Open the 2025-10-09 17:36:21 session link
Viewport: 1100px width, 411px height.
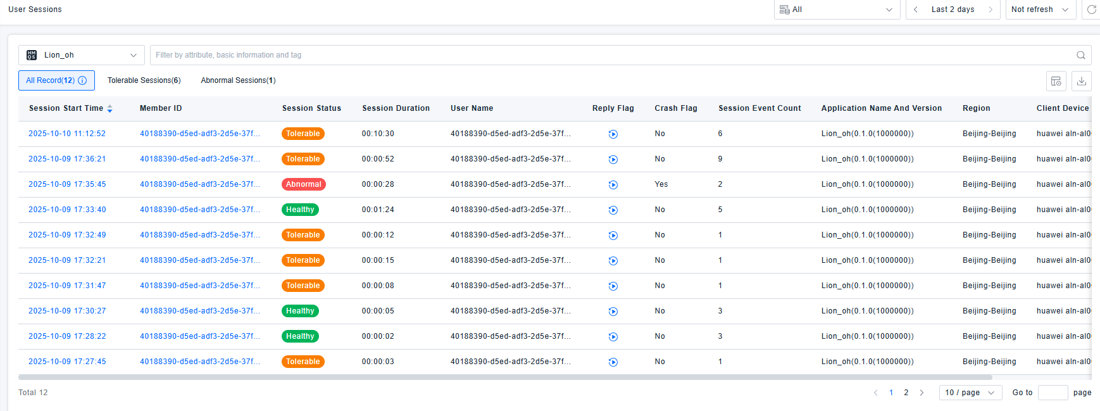coord(67,159)
